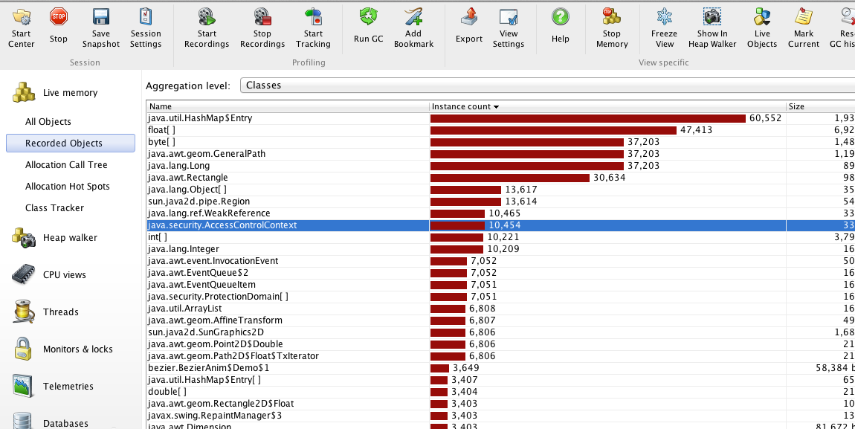This screenshot has width=855, height=429.
Task: Click the Size column header
Action: (x=820, y=106)
